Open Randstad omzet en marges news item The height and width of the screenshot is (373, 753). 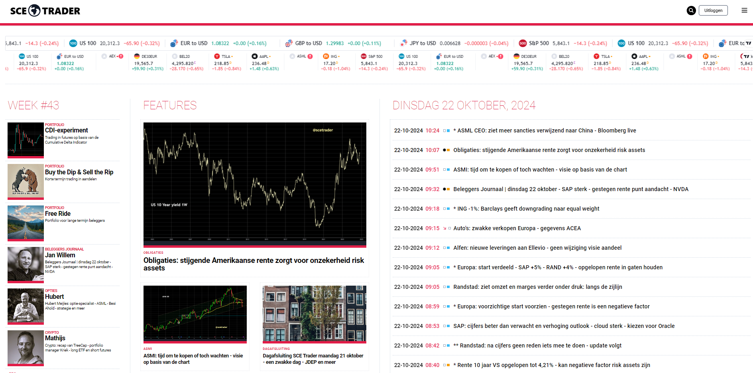(538, 287)
